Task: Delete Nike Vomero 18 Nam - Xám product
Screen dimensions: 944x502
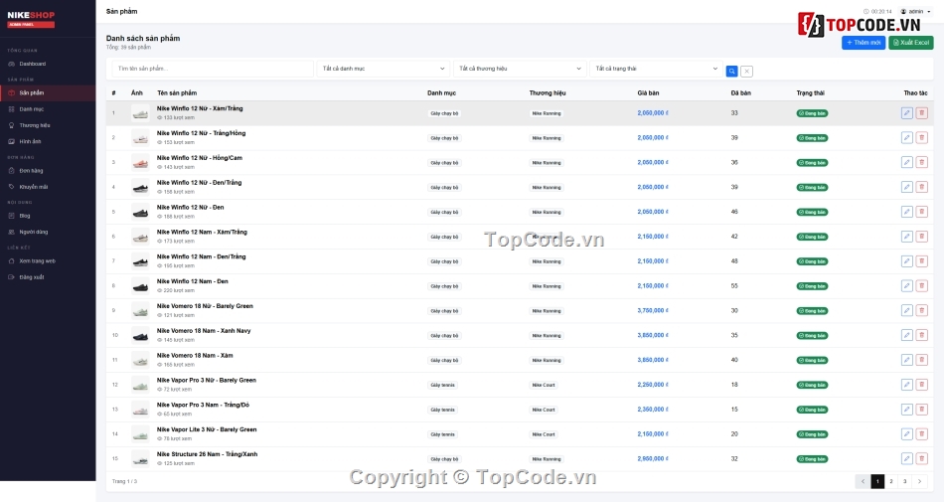Action: tap(921, 360)
